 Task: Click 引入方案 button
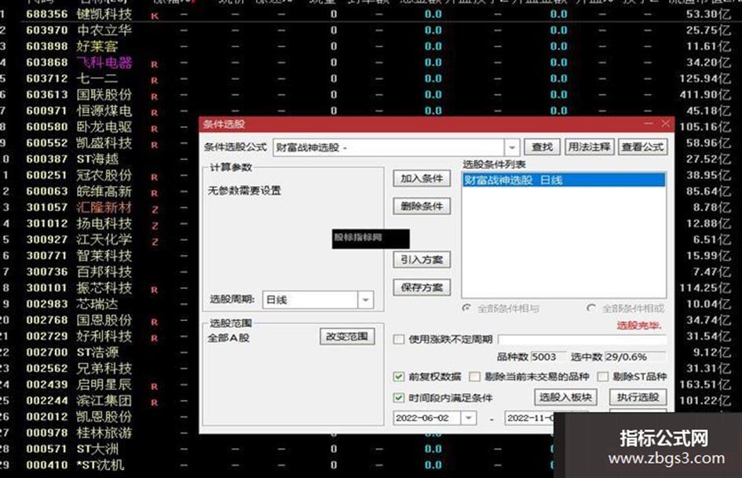pyautogui.click(x=422, y=259)
